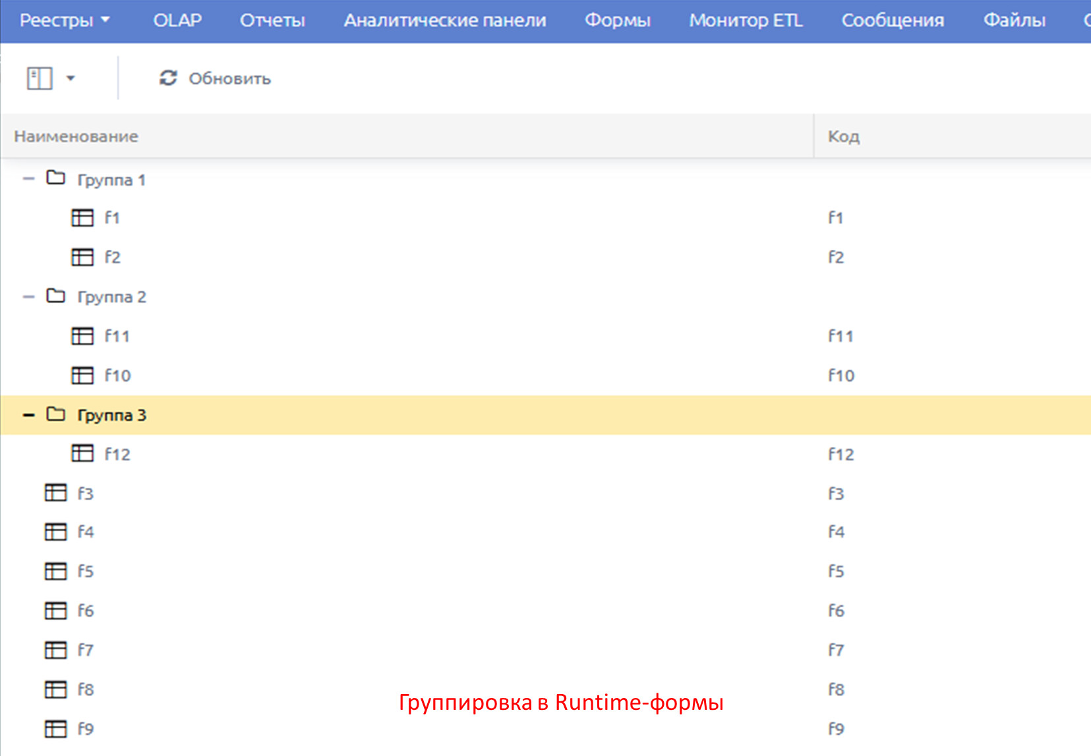
Task: Click the table icon of form F1
Action: click(x=82, y=218)
